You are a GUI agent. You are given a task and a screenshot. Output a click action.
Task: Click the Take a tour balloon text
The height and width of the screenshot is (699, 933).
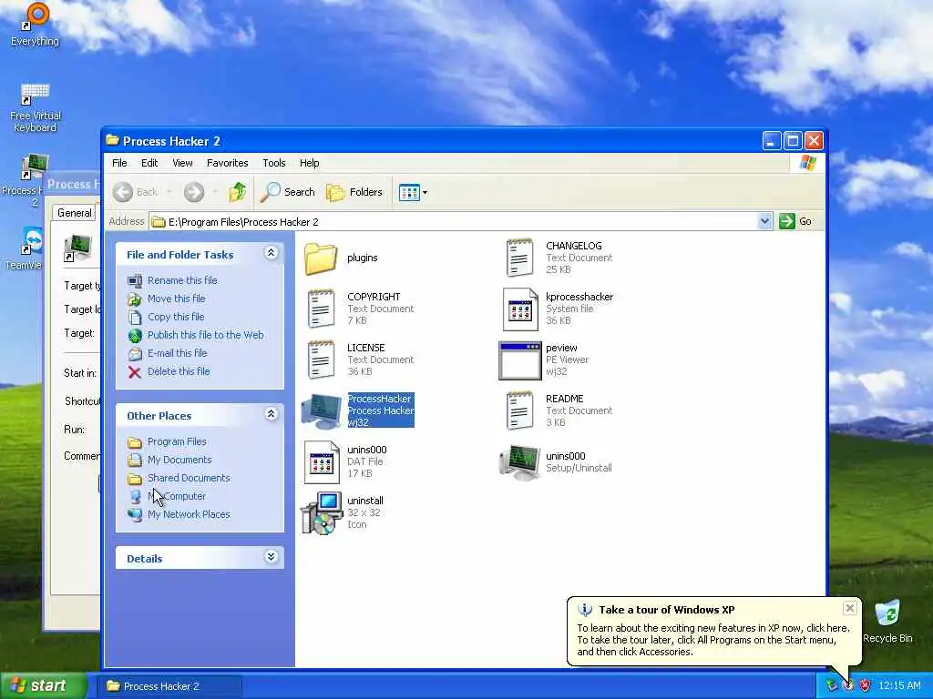713,640
